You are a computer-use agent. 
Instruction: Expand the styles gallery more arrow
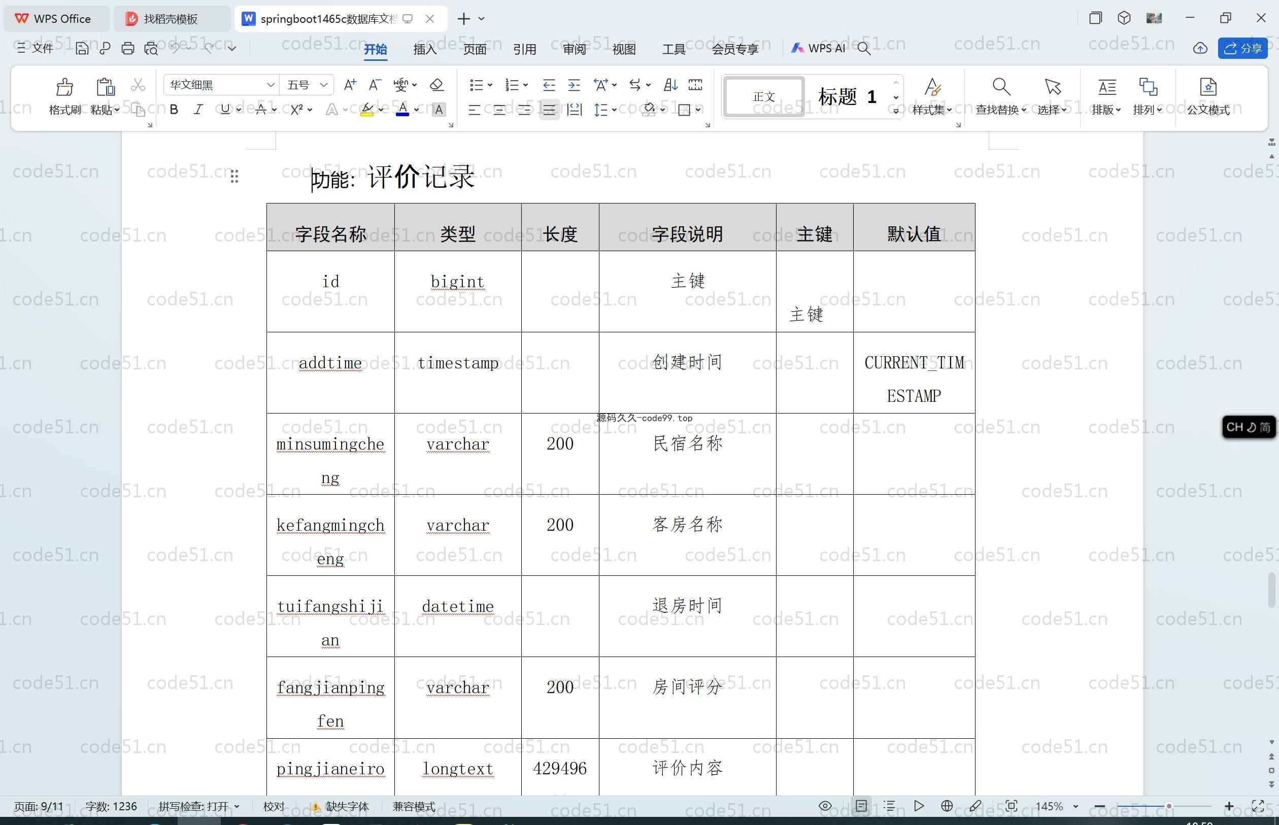pyautogui.click(x=895, y=112)
